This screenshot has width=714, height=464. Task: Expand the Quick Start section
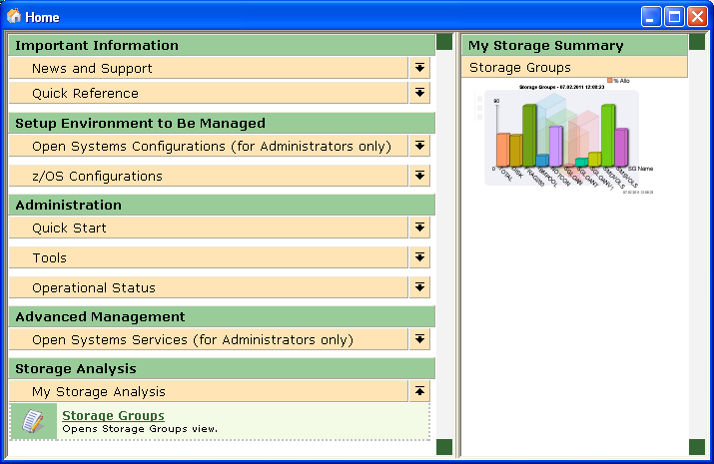420,228
